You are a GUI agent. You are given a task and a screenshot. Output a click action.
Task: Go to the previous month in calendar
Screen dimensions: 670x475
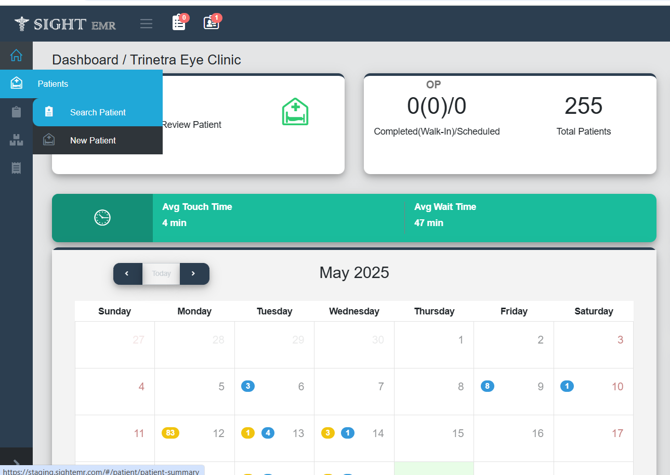[x=127, y=274]
